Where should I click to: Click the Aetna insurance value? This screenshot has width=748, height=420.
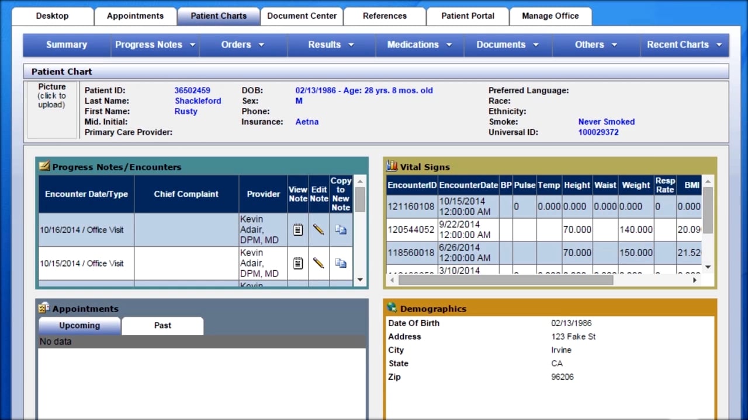(x=307, y=122)
